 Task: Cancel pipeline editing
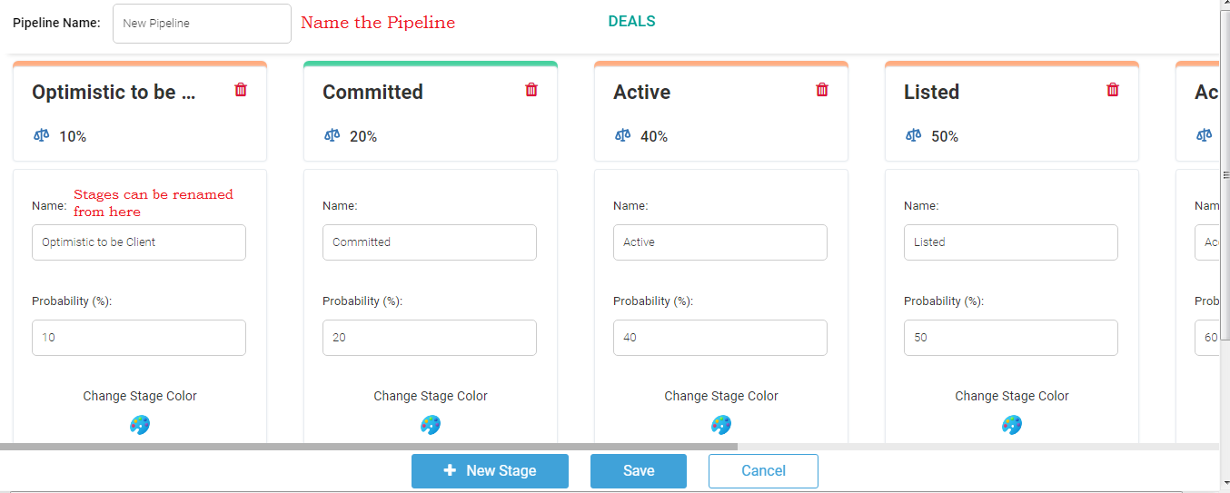[x=763, y=471]
